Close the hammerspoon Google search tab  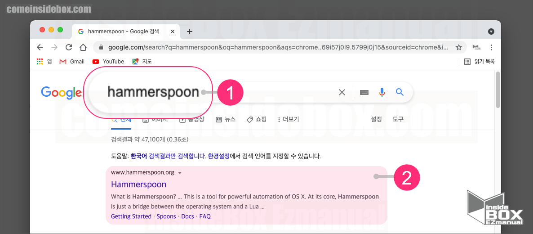pos(172,31)
